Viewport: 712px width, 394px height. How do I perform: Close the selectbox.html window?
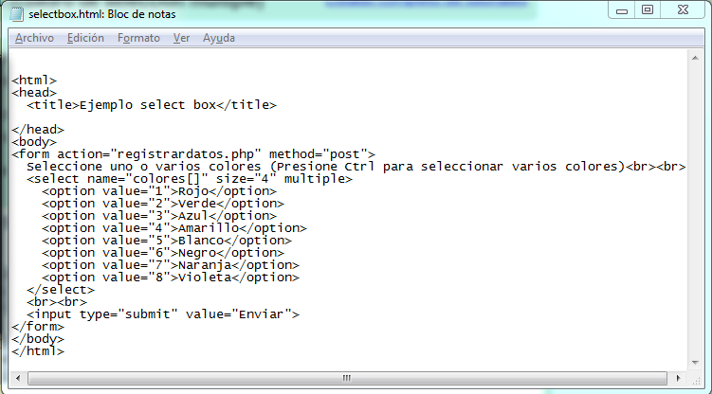(x=683, y=10)
